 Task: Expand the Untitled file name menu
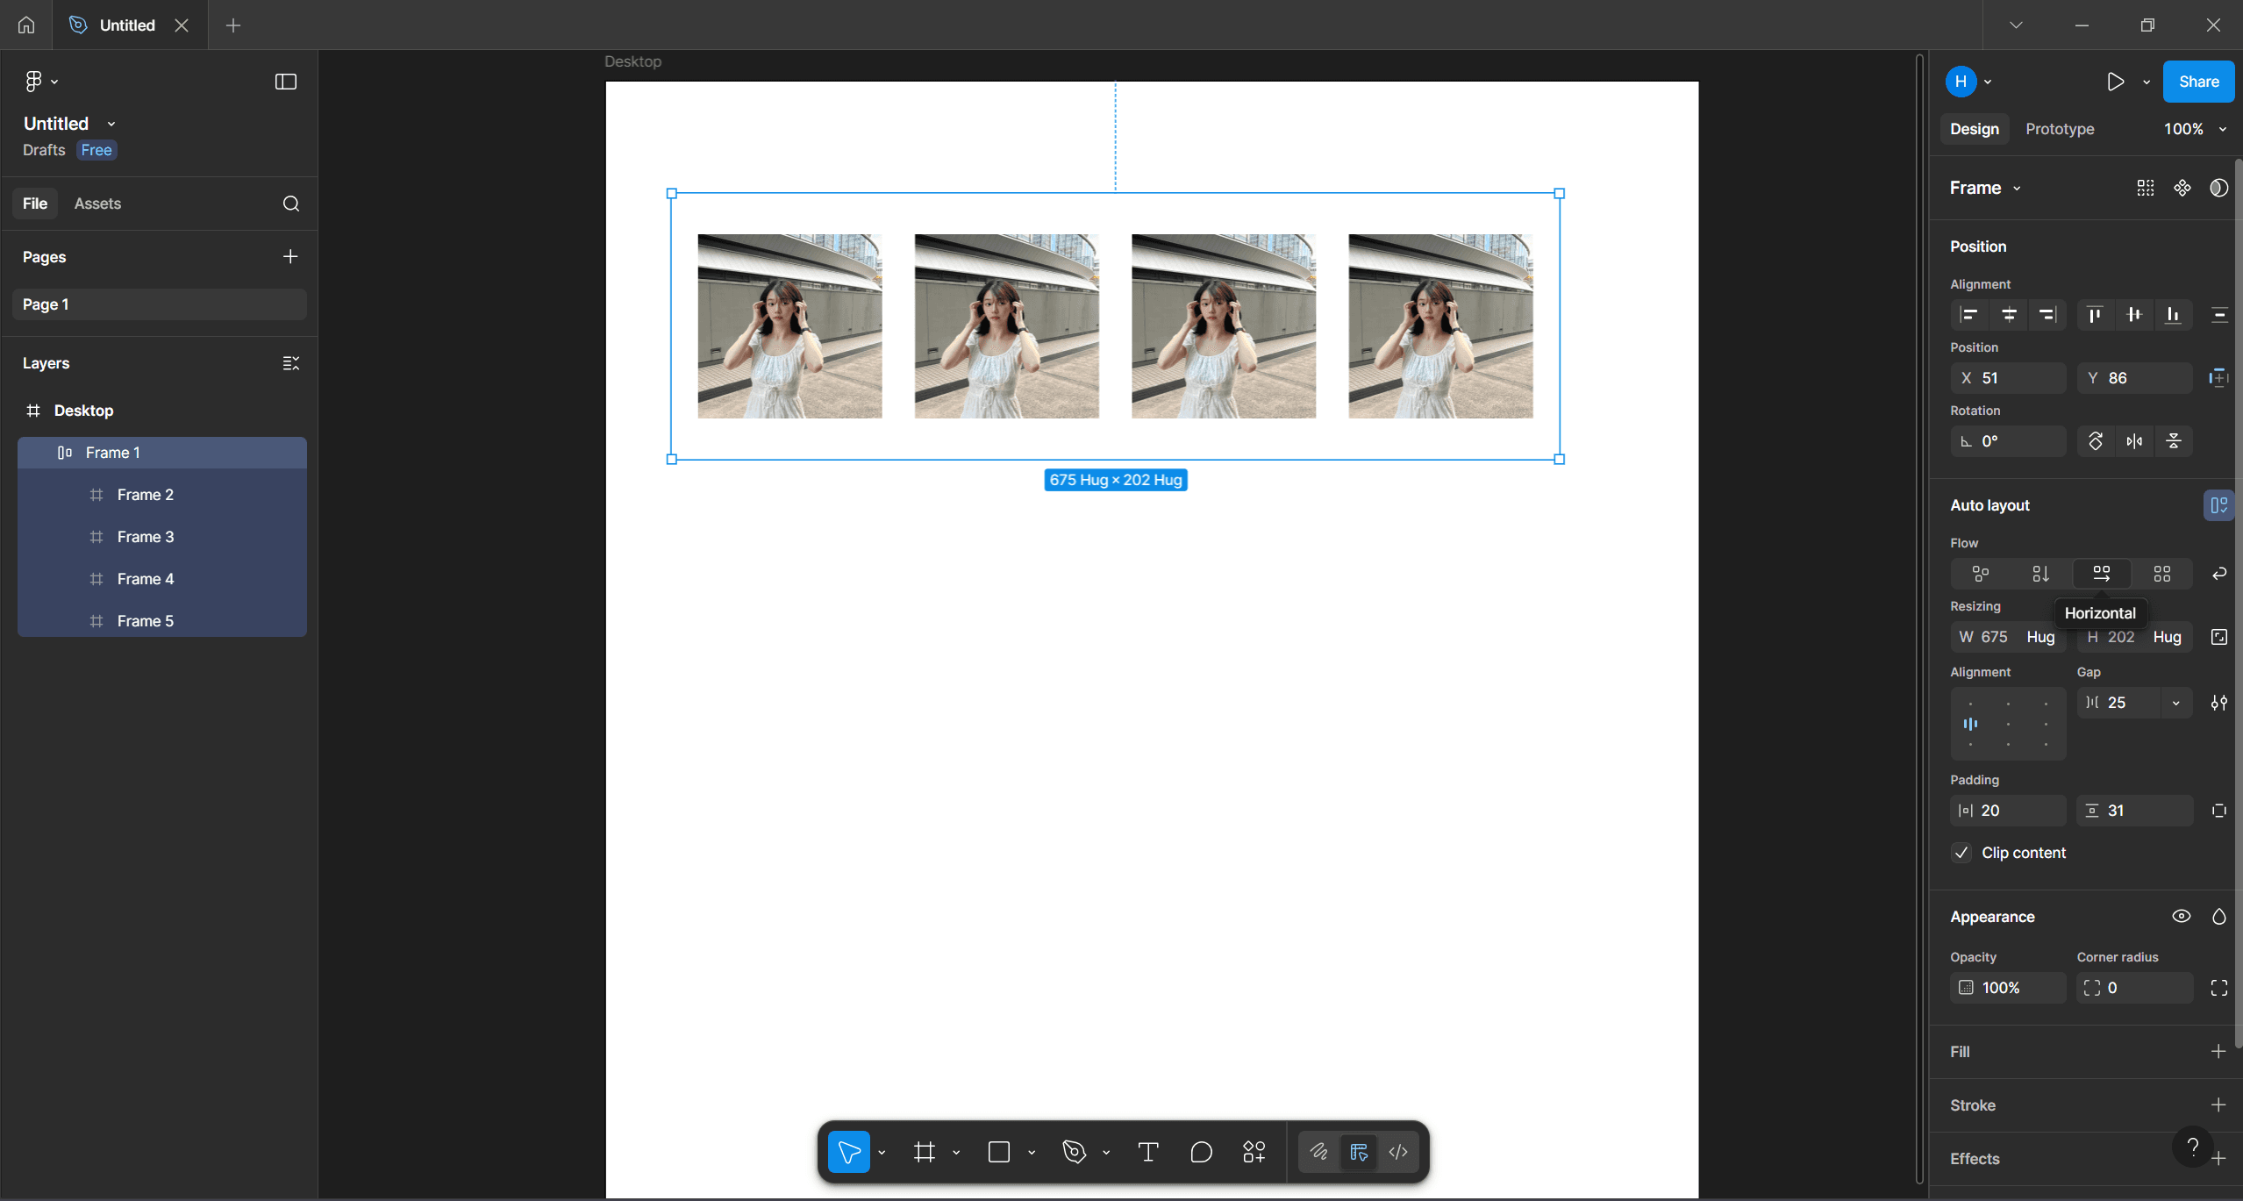click(x=111, y=123)
